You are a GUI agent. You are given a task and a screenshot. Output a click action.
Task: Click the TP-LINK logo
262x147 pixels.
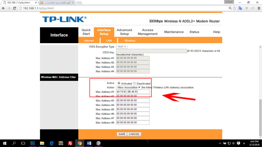coord(64,19)
